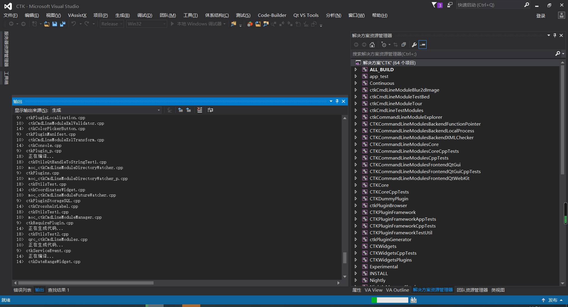The height and width of the screenshot is (307, 568).
Task: Click Pending Changes Filter clock icon
Action: (384, 45)
